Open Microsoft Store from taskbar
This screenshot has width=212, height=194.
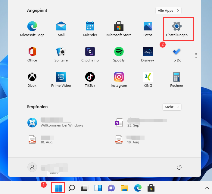tap(151, 188)
